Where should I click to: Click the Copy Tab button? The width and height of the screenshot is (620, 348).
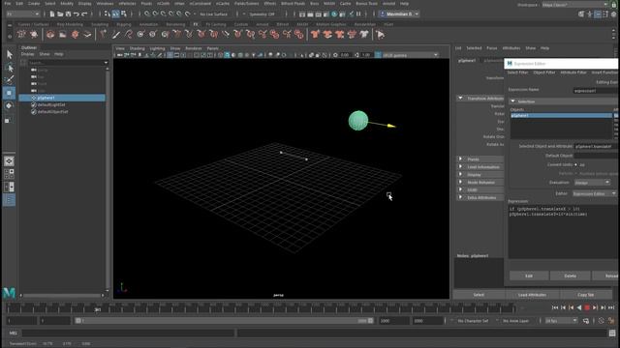tap(585, 295)
